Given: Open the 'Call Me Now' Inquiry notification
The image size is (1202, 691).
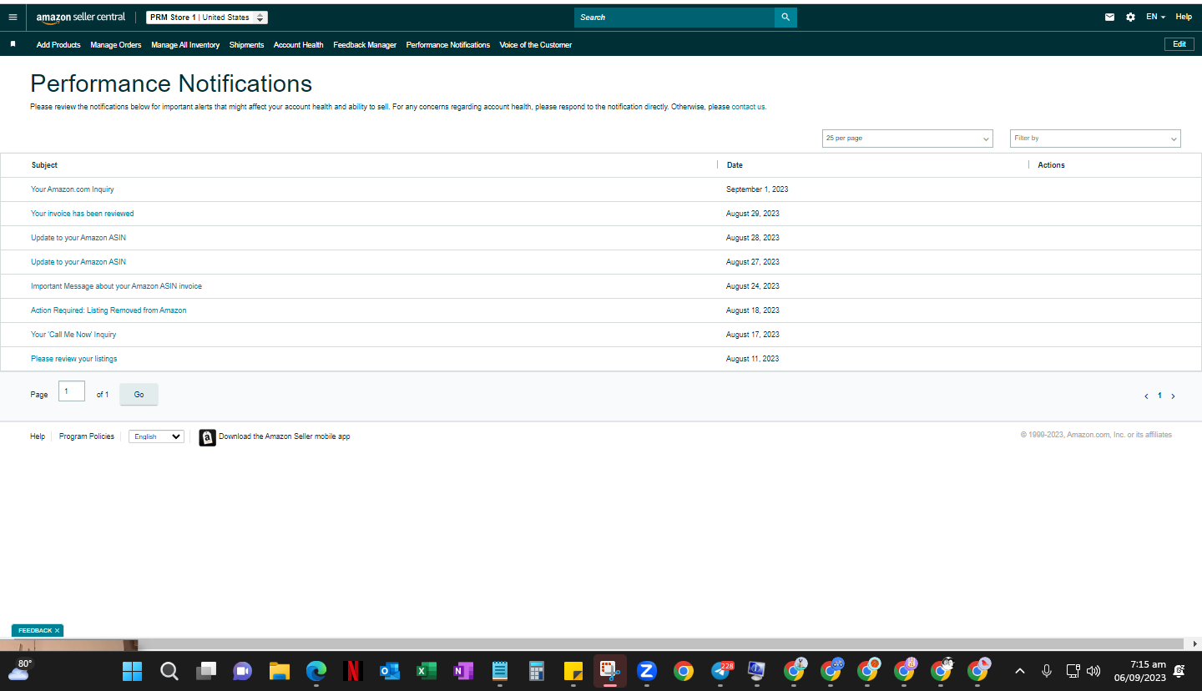Looking at the screenshot, I should coord(73,335).
